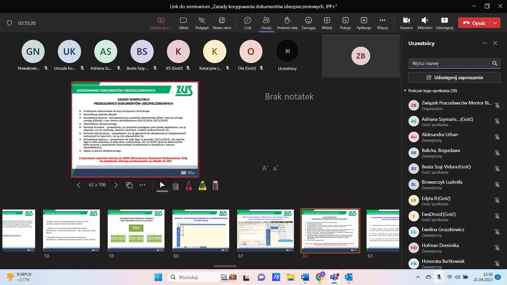Go to next slide arrow
The image size is (507, 285).
click(x=116, y=185)
